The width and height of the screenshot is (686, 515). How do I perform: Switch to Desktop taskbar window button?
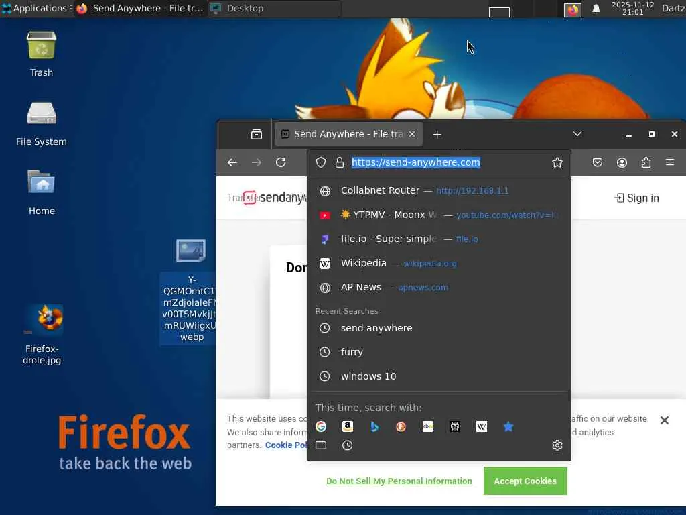tap(274, 8)
